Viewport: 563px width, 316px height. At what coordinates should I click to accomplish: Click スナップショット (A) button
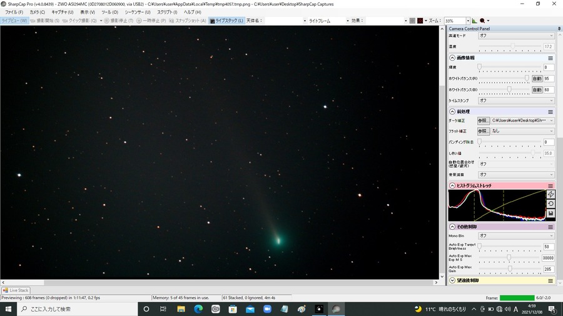coord(188,21)
